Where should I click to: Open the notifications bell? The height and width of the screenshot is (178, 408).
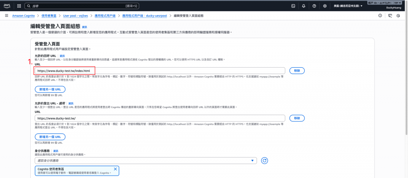point(304,6)
